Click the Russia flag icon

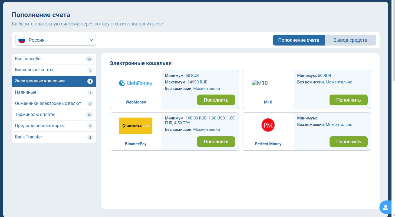[x=22, y=40]
